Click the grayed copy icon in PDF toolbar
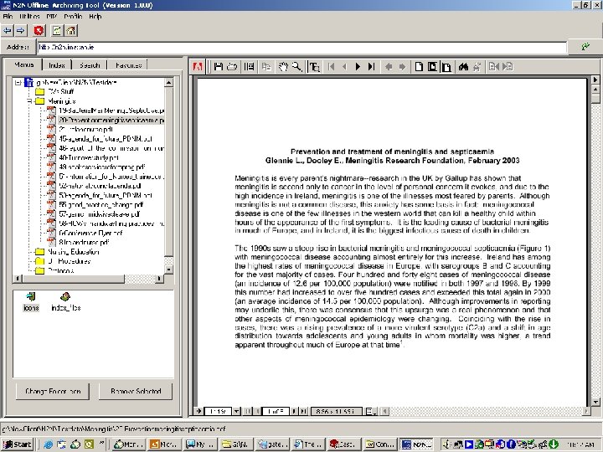This screenshot has height=452, width=603. point(266,67)
